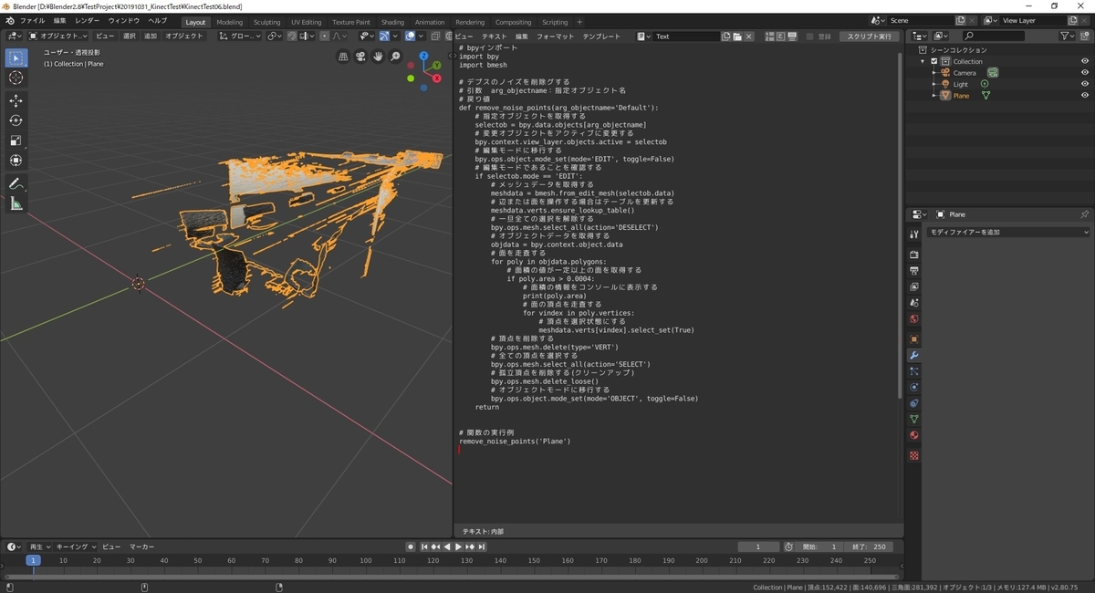The image size is (1095, 593).
Task: Open the Particles properties tab
Action: (913, 371)
